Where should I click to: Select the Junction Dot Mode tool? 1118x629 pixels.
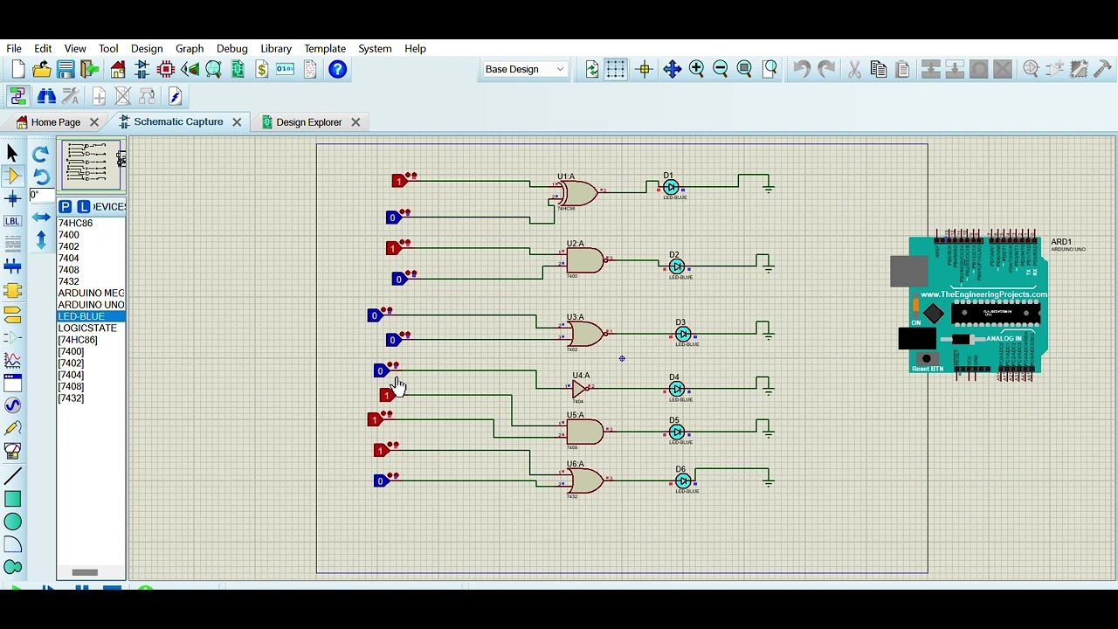(x=12, y=198)
